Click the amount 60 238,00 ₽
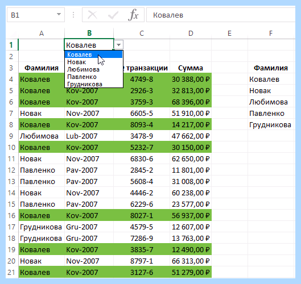Image resolution: width=301 pixels, height=284 pixels. (191, 193)
